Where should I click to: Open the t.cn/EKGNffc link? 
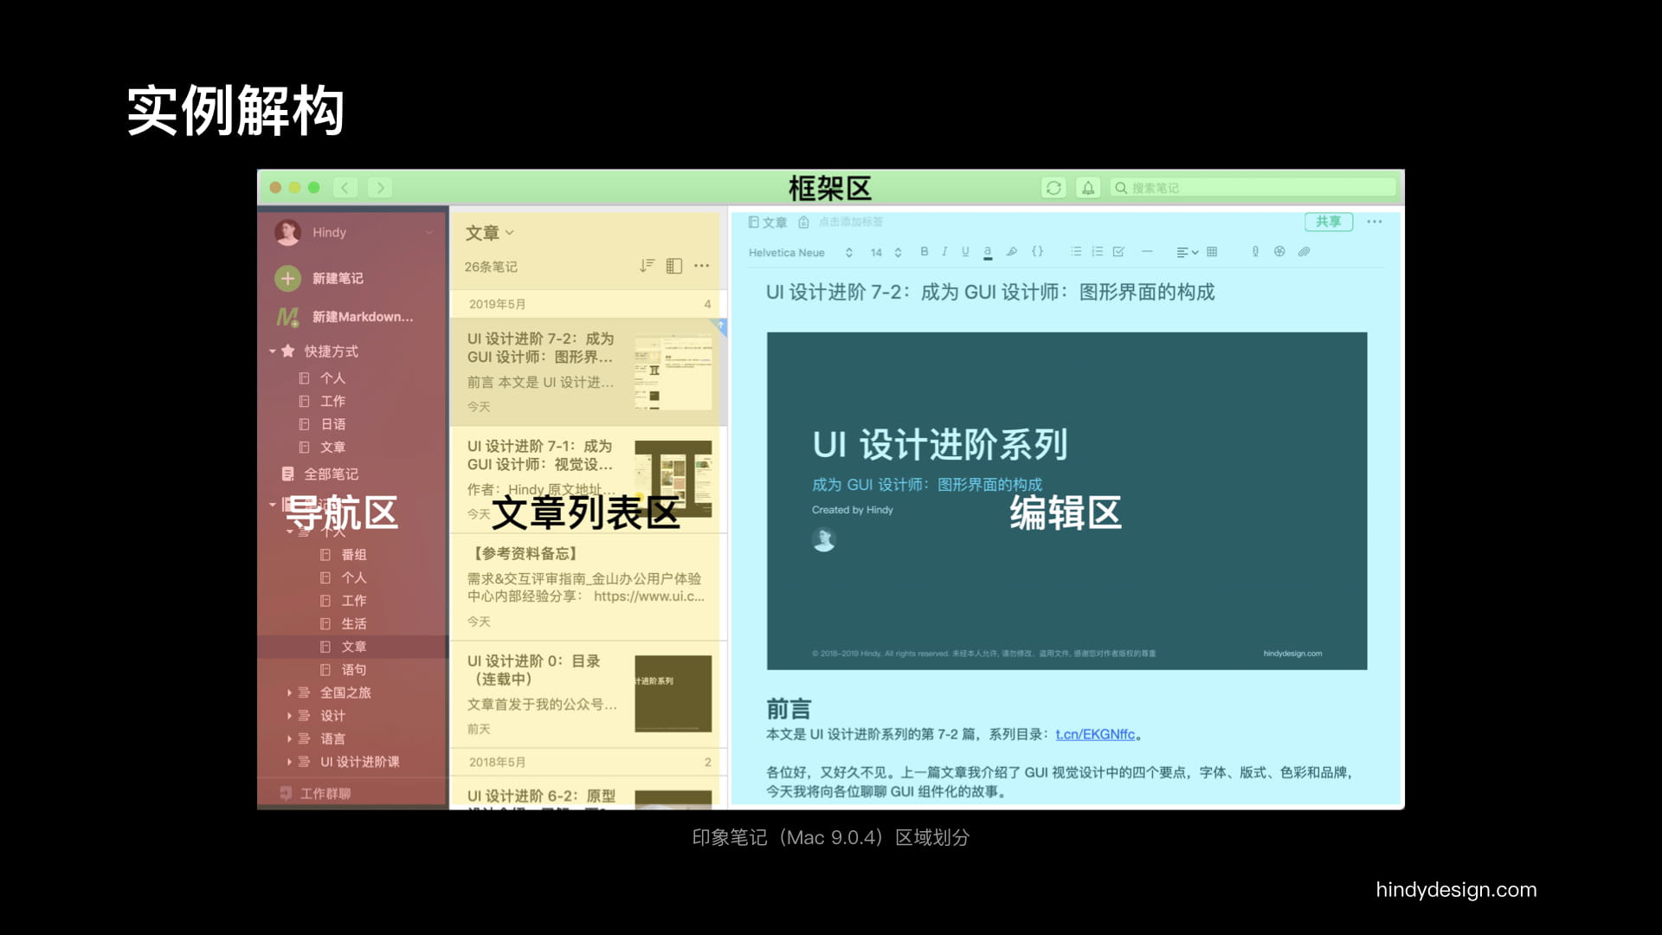click(1095, 734)
